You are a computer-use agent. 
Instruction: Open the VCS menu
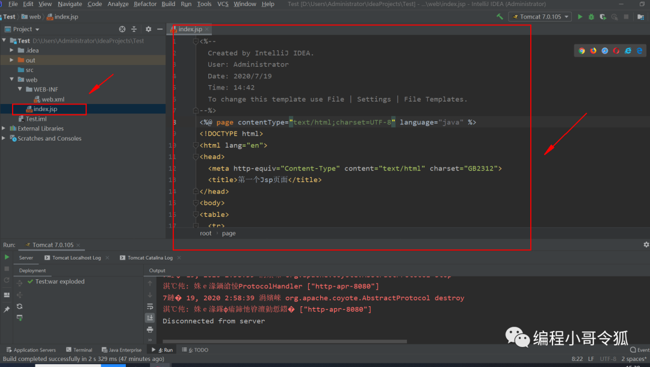coord(223,4)
